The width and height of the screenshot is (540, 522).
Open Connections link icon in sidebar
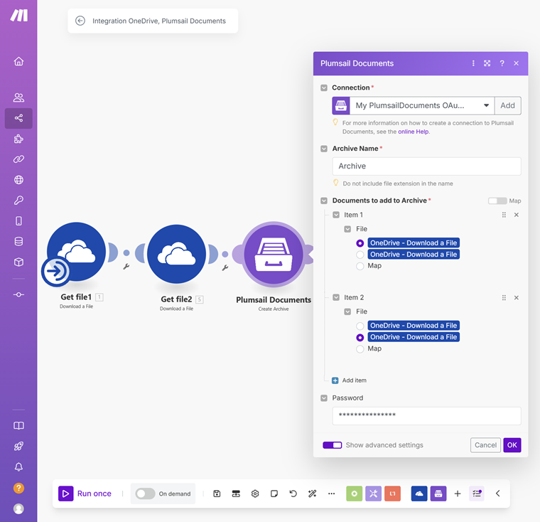click(18, 159)
